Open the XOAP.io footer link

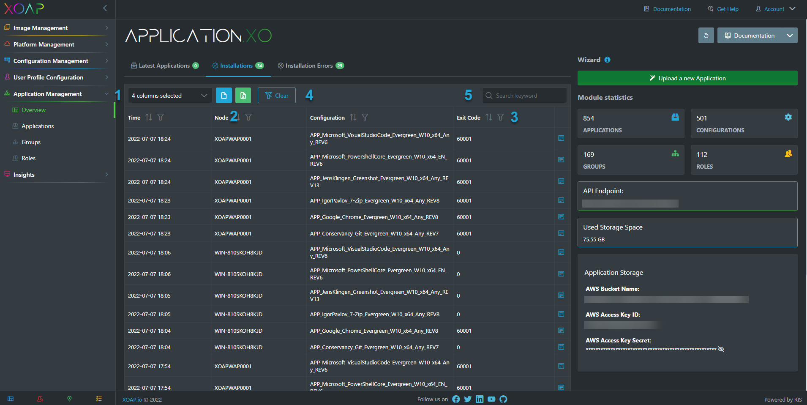(x=132, y=400)
